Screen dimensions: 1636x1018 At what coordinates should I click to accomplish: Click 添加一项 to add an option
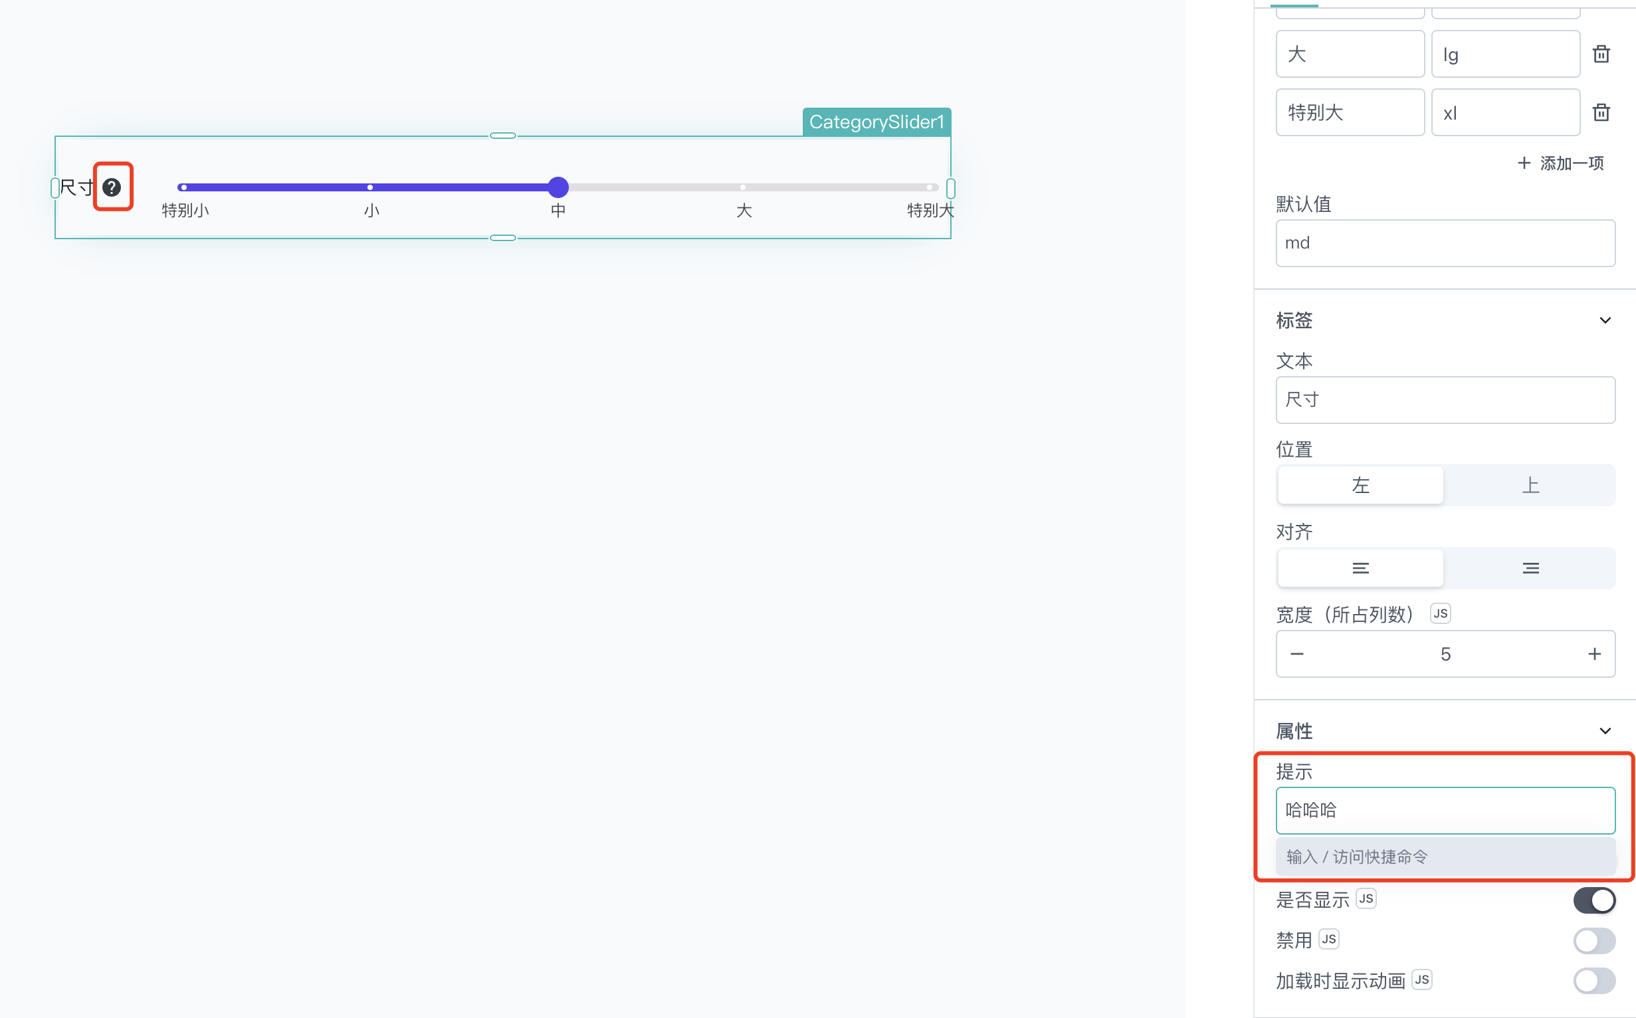[1561, 163]
